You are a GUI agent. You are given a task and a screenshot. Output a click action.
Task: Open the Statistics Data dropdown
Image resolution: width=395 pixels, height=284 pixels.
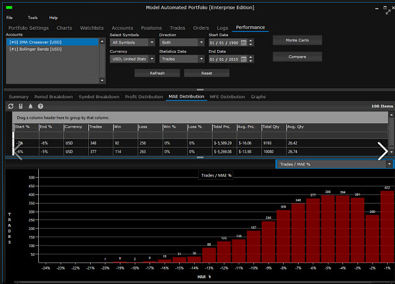(201, 59)
